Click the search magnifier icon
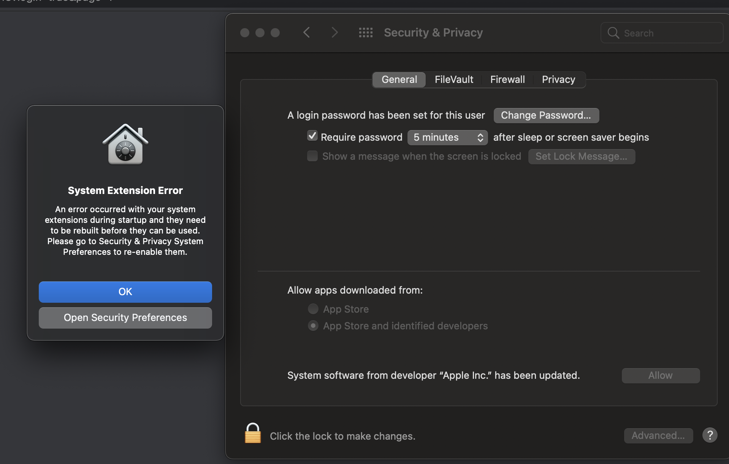This screenshot has width=729, height=464. [x=613, y=33]
